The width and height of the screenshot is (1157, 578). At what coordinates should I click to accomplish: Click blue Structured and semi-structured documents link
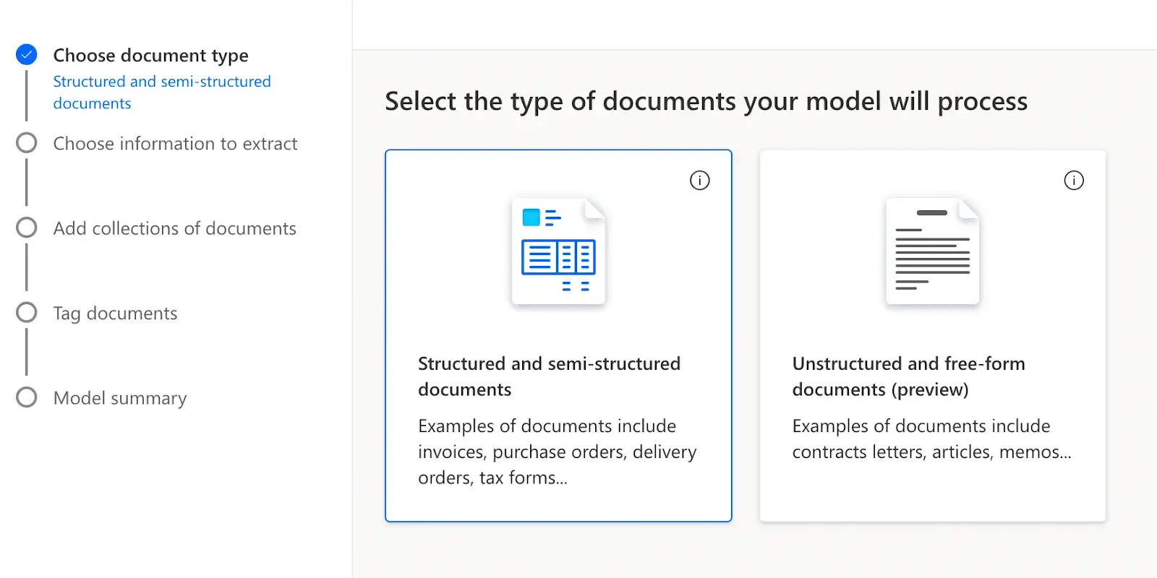point(161,92)
